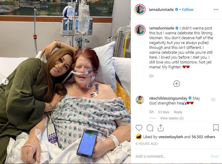Viewport: 222px width, 164px height.
Task: Share the post using the share icon
Action: pos(161,128)
